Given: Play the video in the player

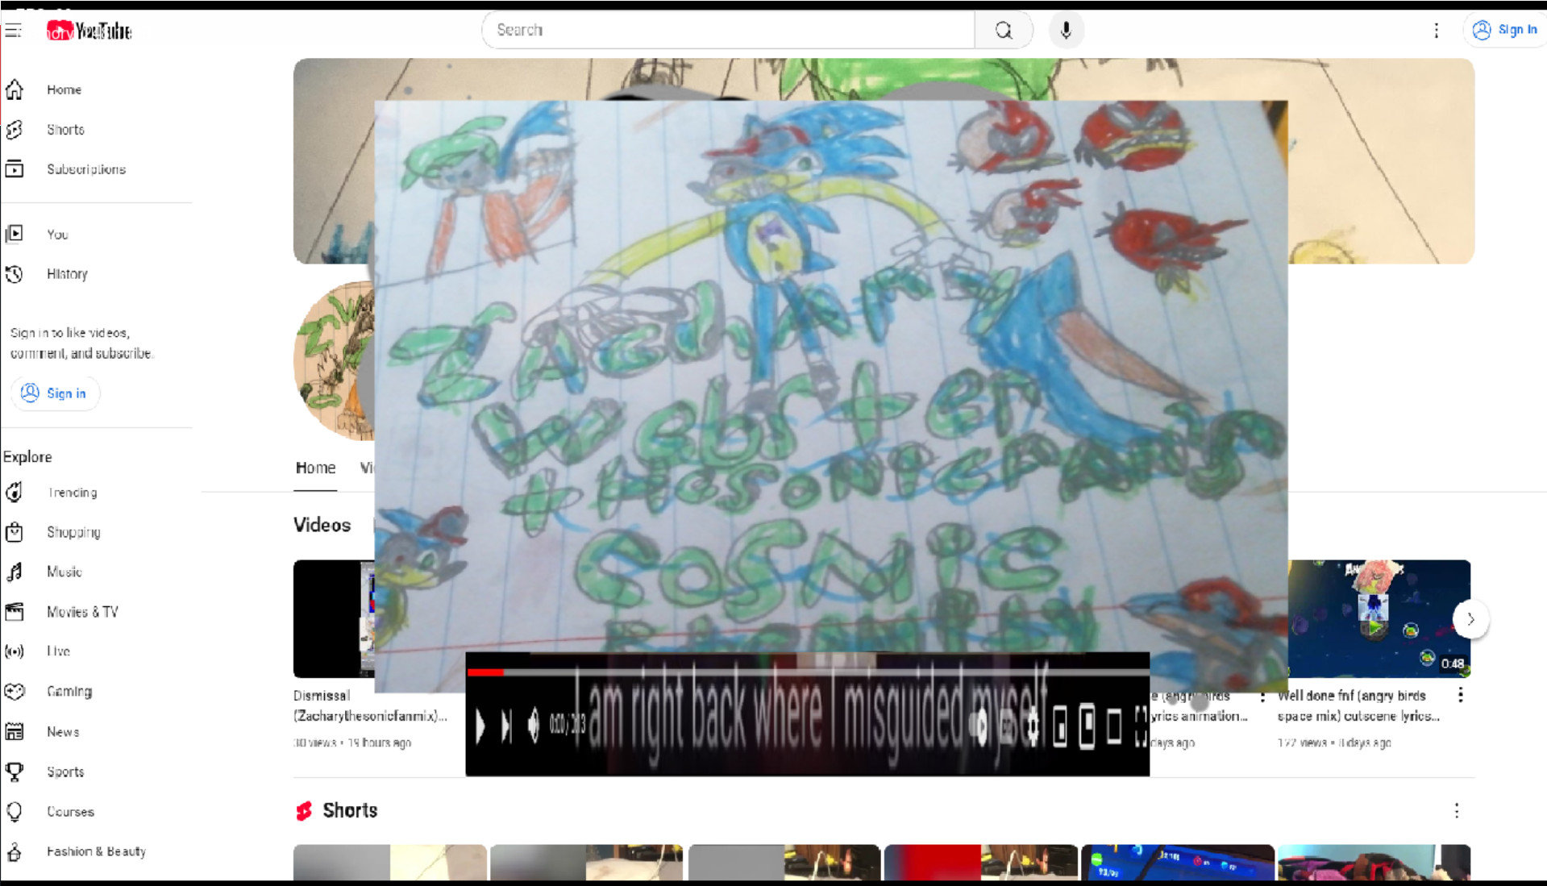Looking at the screenshot, I should pos(480,725).
